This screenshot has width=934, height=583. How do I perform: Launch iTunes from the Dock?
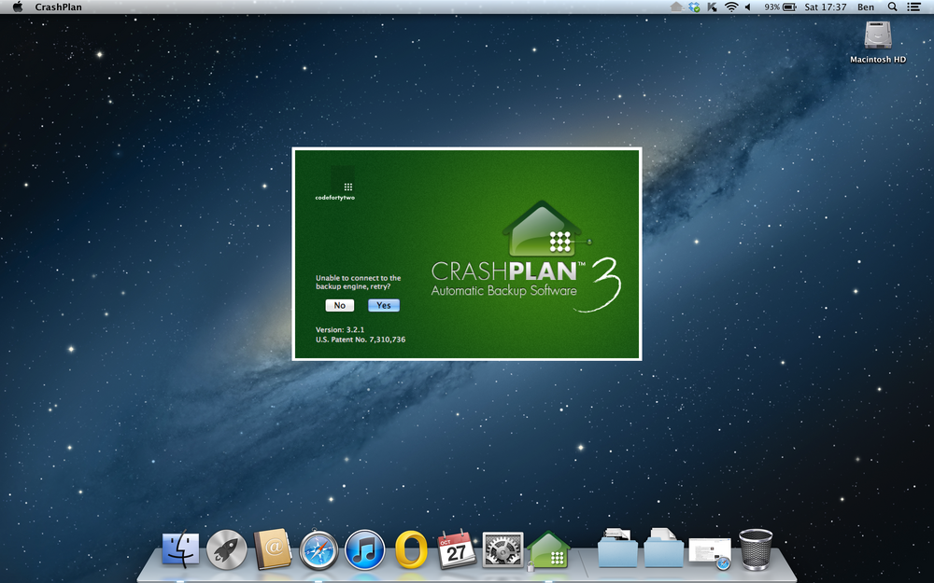(364, 549)
